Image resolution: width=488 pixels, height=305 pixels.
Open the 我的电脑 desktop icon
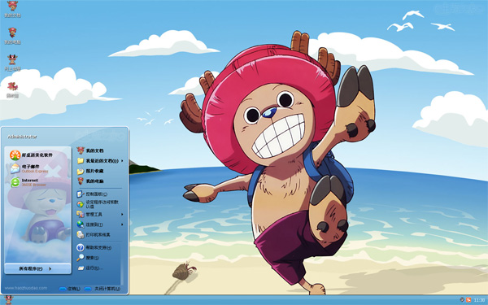coord(12,36)
